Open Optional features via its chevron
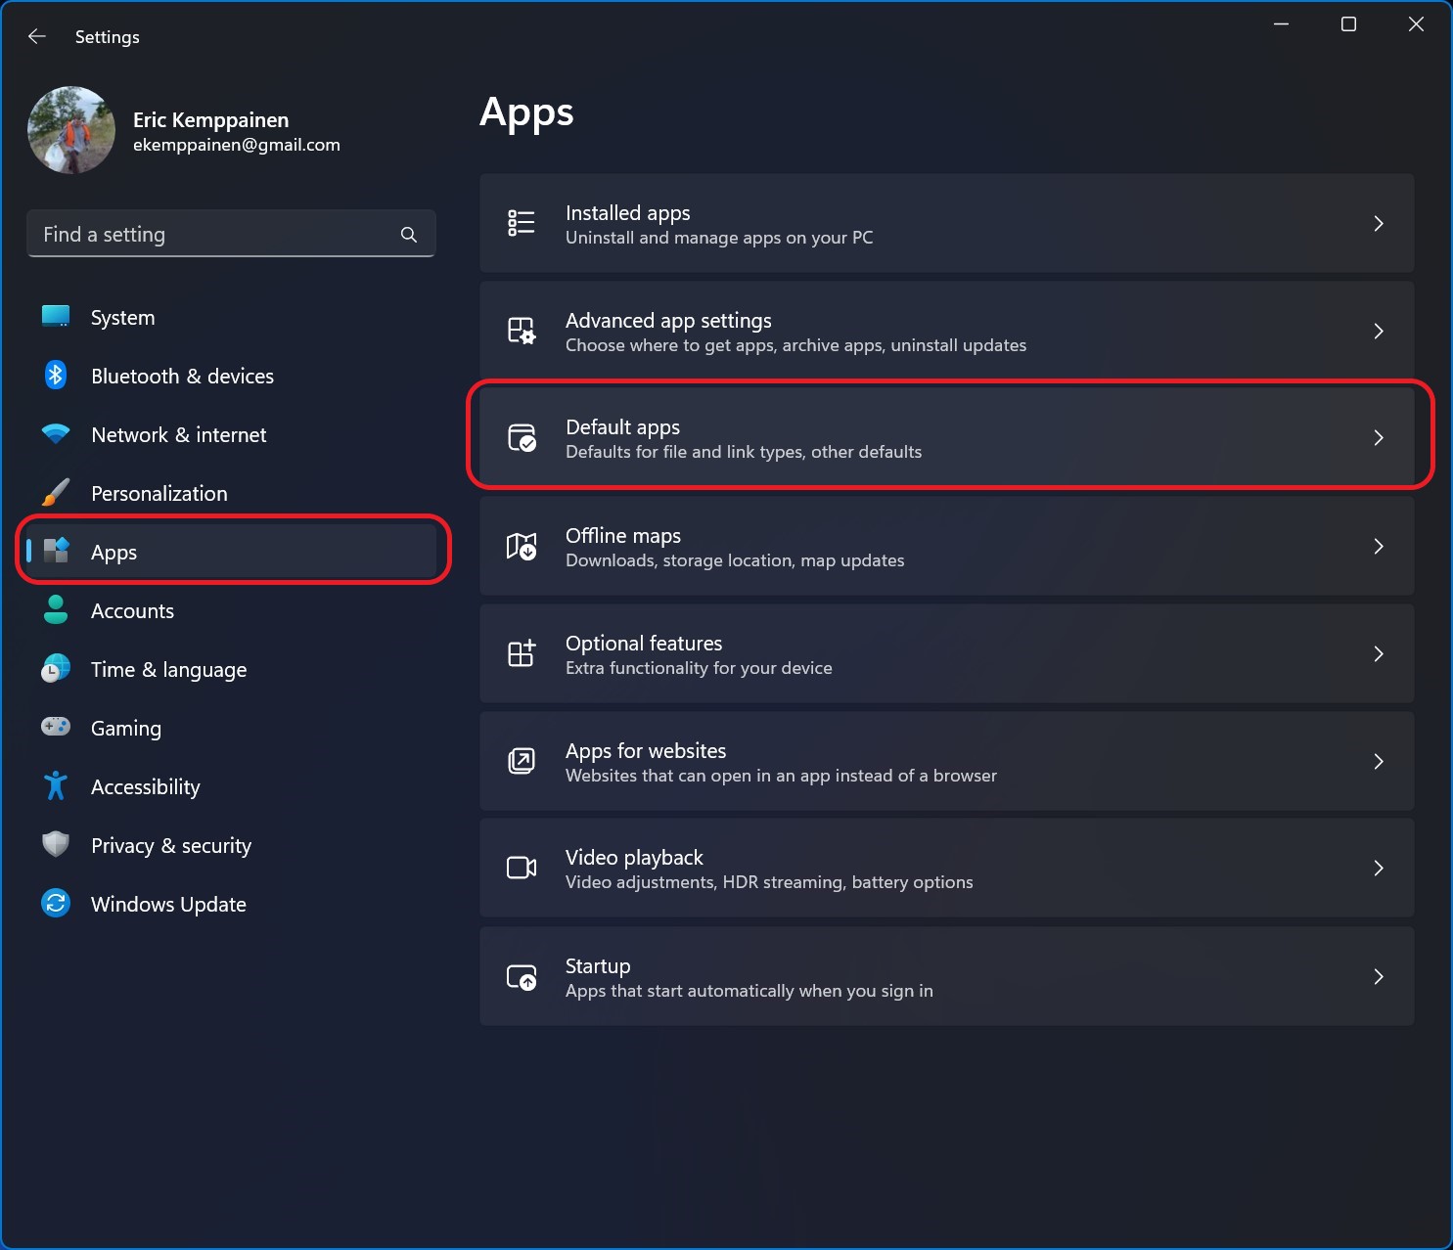 (1379, 653)
